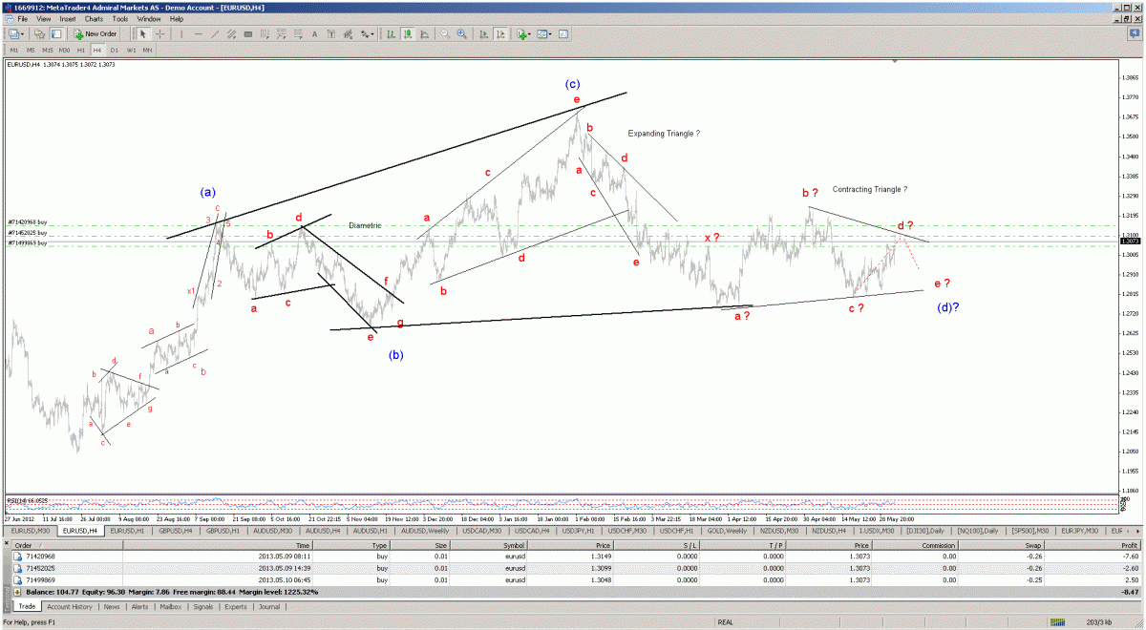Toggle the H1 timeframe button
The image size is (1146, 630).
pos(81,50)
